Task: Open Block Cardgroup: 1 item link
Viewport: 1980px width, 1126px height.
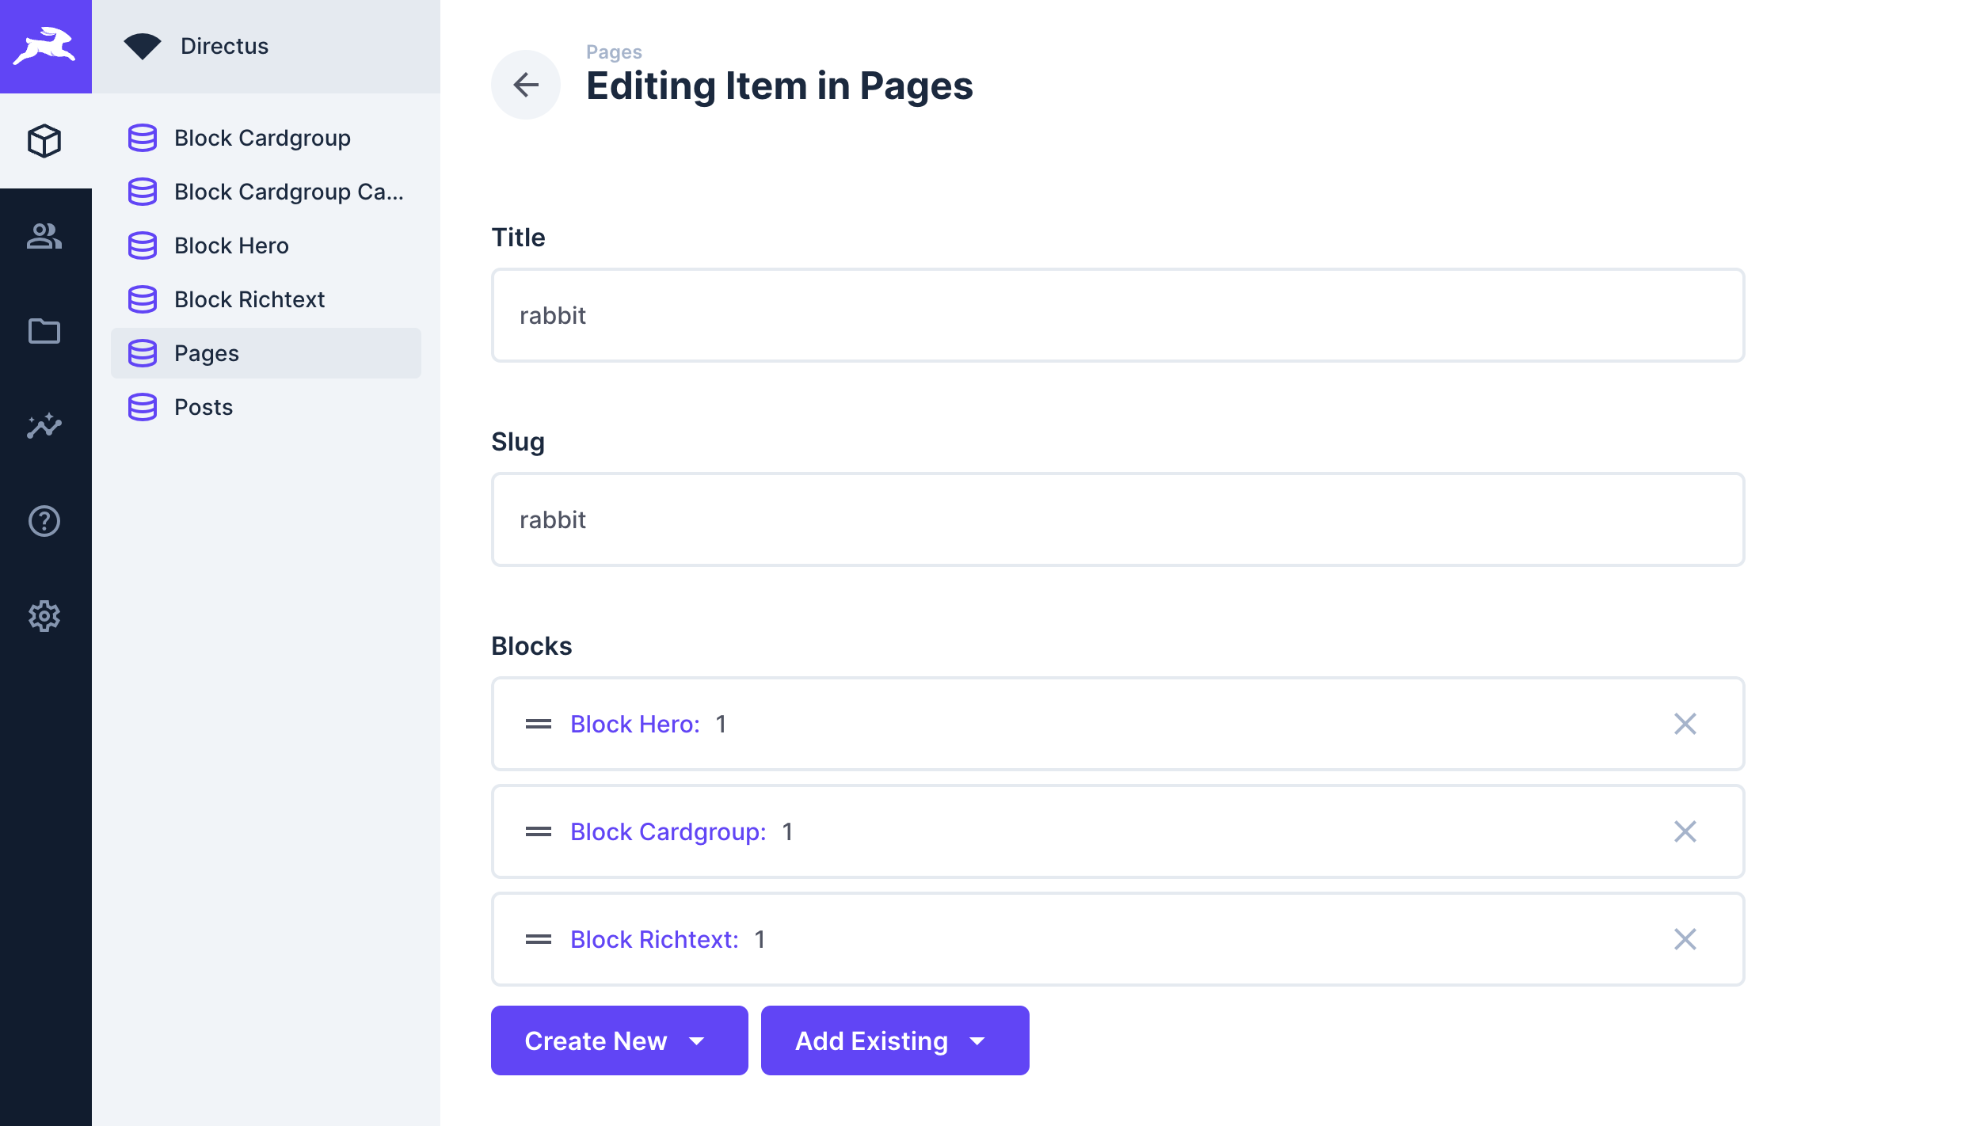Action: coord(668,831)
